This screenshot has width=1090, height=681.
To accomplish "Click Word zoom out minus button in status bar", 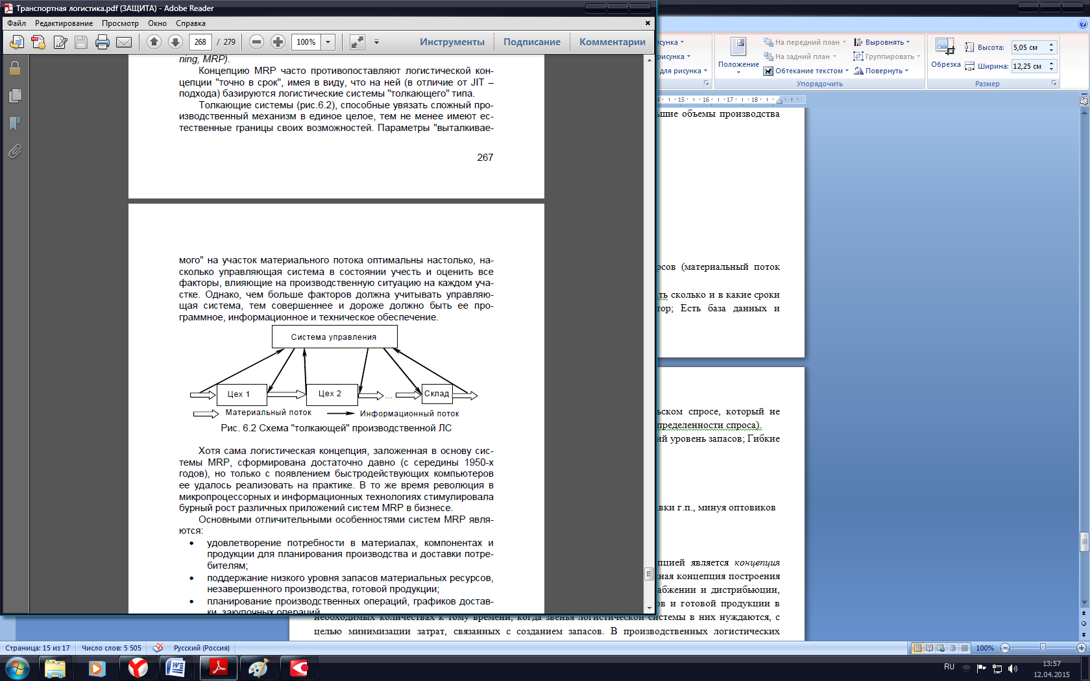I will click(1005, 648).
